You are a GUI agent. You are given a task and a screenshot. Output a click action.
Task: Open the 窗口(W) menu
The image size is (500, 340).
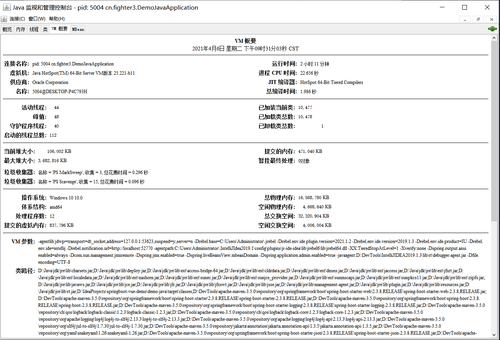(x=37, y=19)
